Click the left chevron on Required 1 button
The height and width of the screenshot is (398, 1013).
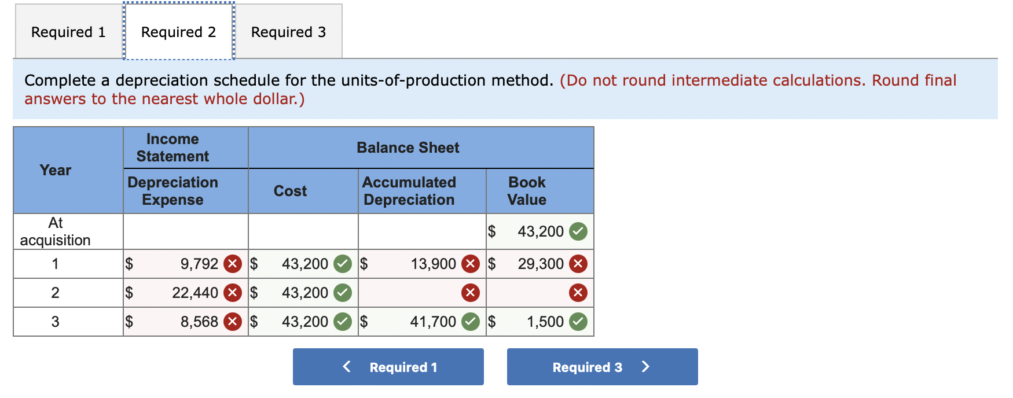[346, 366]
